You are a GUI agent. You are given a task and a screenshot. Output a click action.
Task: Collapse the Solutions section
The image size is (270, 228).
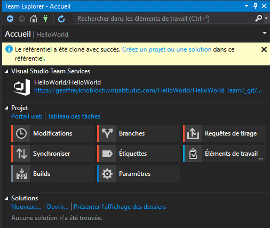6,198
